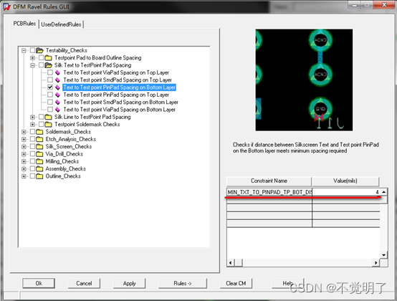Expand the Assembly_Checks tree node
The width and height of the screenshot is (397, 301).
pos(24,169)
